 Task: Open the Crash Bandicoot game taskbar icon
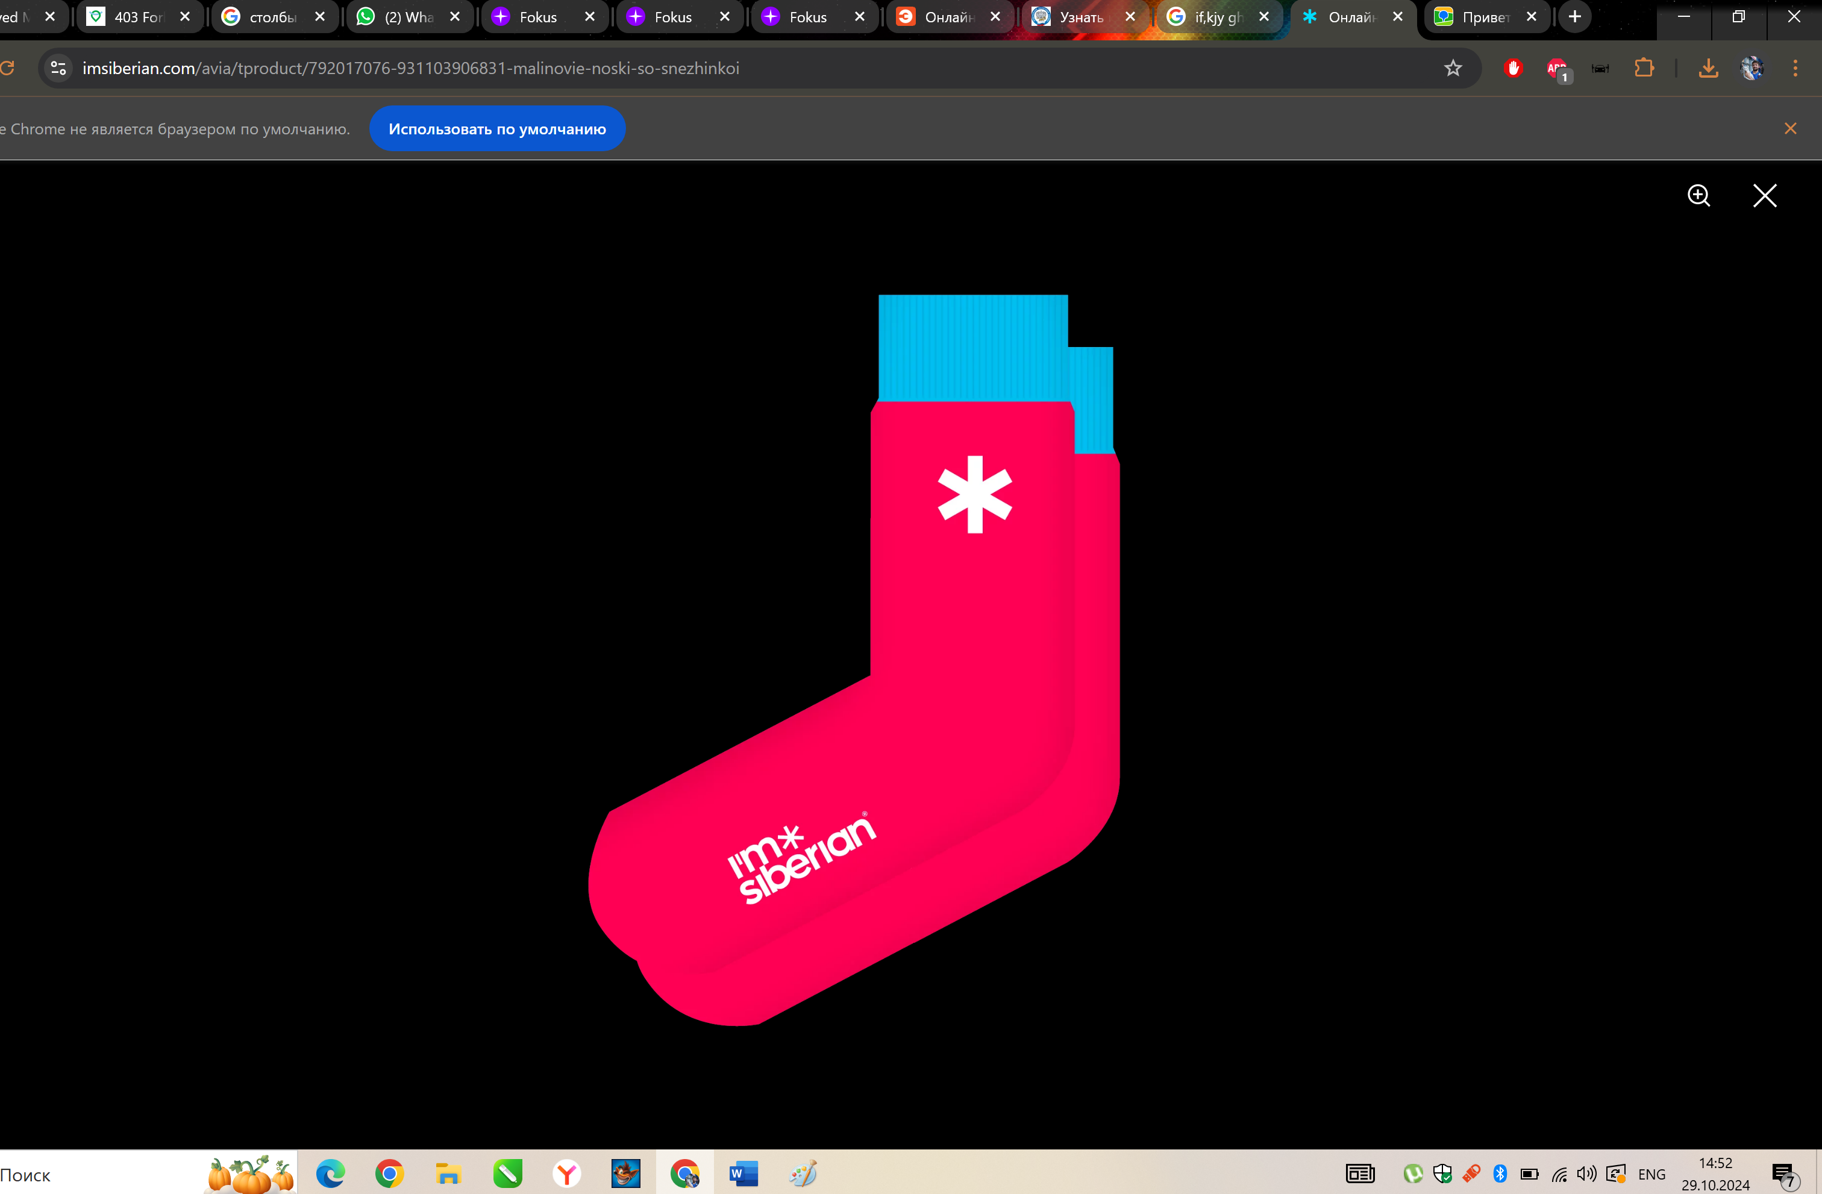pos(625,1174)
